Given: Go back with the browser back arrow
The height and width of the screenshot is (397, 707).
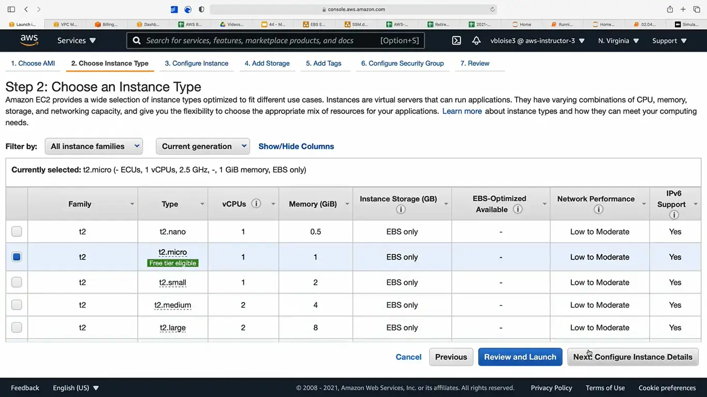Looking at the screenshot, I should pos(26,9).
